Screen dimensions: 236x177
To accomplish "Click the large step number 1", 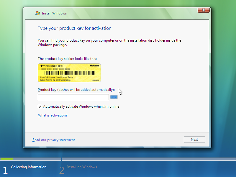I will pyautogui.click(x=5, y=171).
